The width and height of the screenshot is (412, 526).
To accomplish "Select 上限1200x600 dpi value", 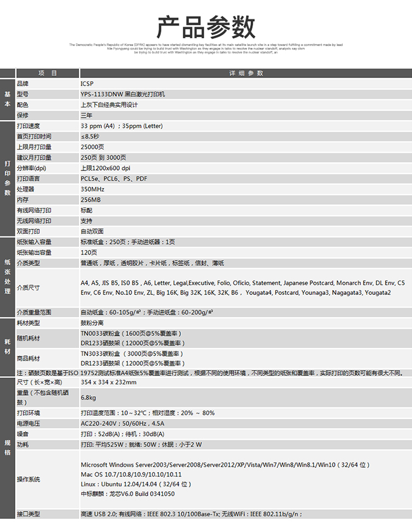I will (x=105, y=168).
